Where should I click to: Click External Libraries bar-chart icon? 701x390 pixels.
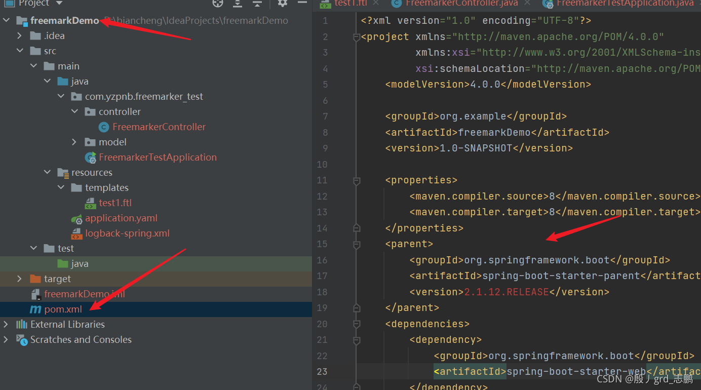click(x=22, y=325)
